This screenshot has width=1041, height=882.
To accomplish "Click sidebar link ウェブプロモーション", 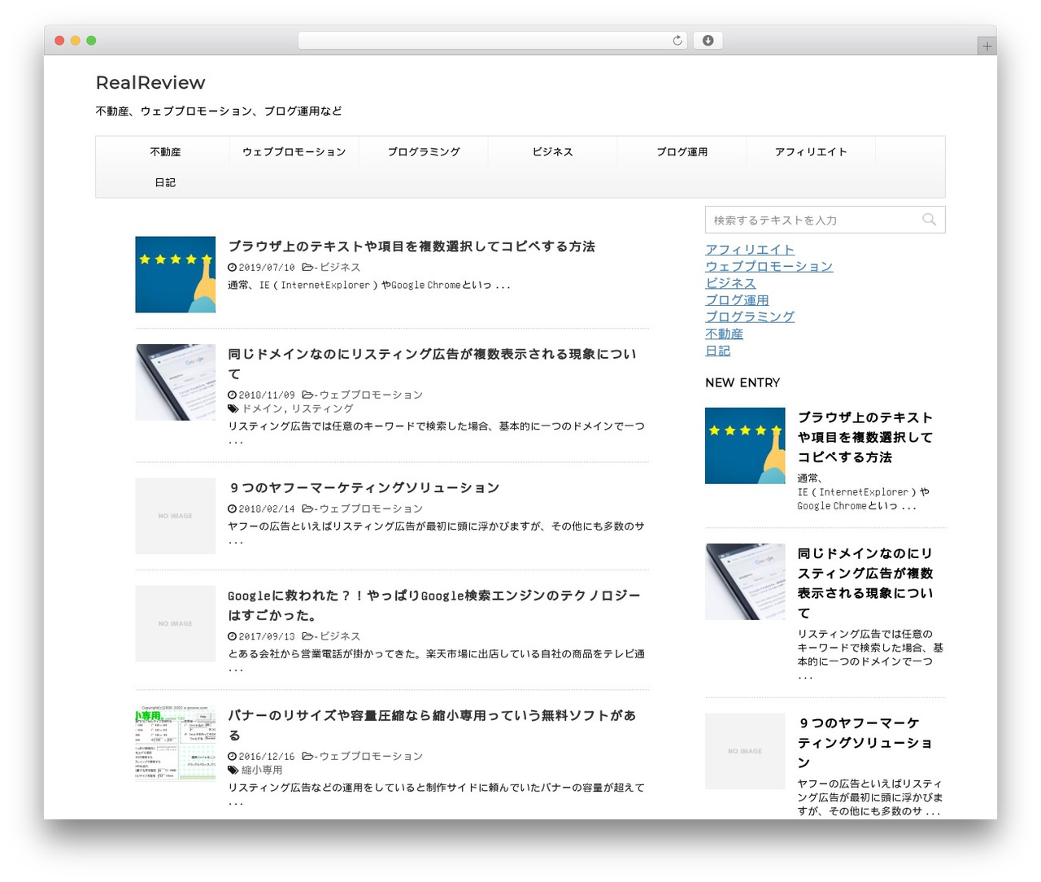I will [x=769, y=266].
